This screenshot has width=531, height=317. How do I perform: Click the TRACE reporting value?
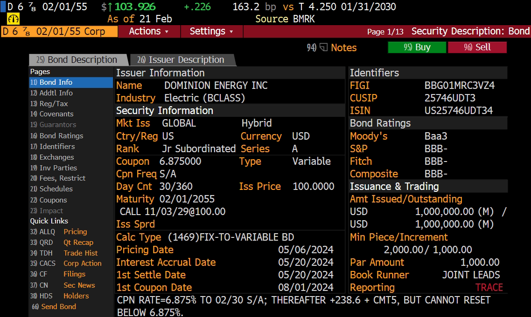point(489,288)
